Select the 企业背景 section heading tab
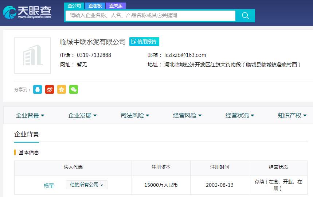 click(x=27, y=135)
